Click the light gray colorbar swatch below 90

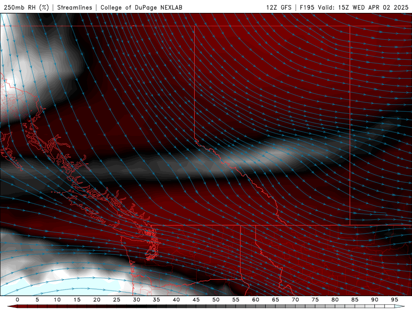click(374, 306)
